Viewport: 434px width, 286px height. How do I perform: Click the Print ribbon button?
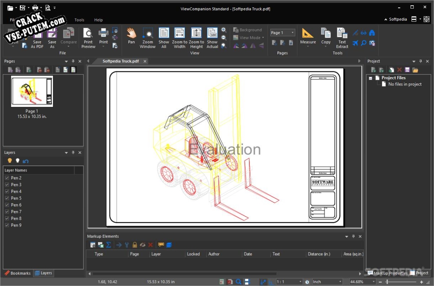point(103,37)
